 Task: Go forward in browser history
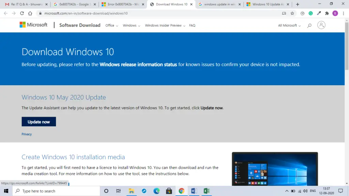tap(14, 13)
